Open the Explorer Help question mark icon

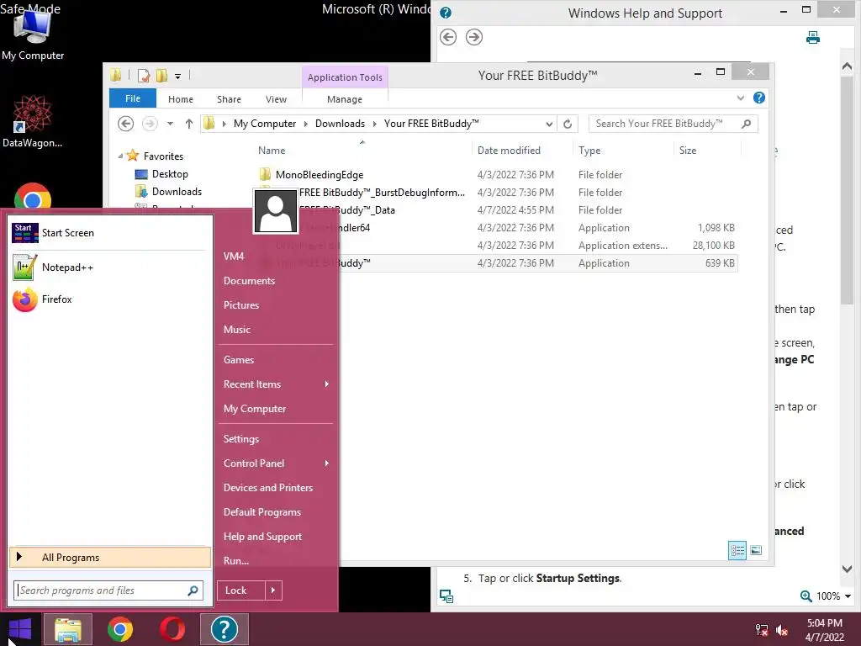(759, 98)
